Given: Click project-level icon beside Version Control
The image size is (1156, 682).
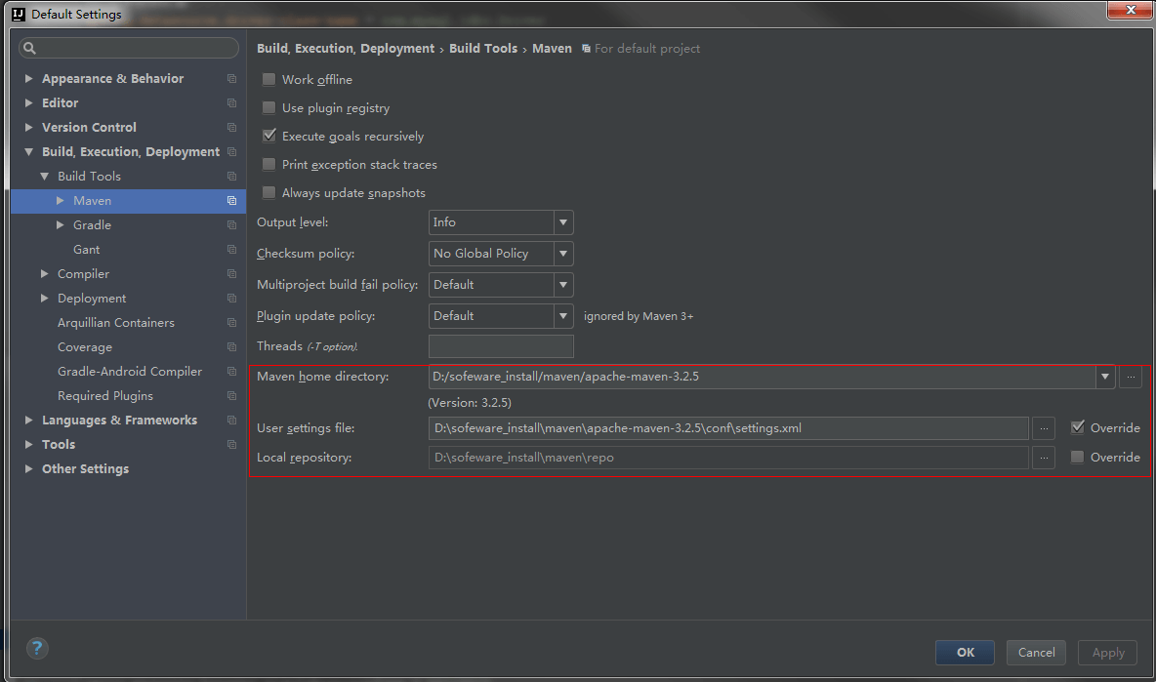Looking at the screenshot, I should 231,128.
